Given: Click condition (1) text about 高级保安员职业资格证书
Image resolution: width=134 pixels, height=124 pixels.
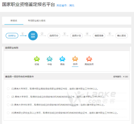Looking at the screenshot, I should [55, 89].
